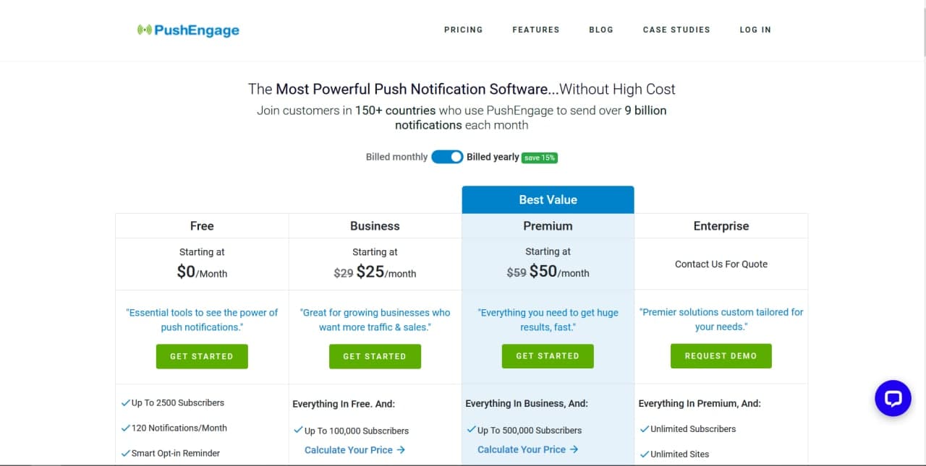
Task: Click checkmark beside 120 Notifications/Month
Action: [126, 428]
